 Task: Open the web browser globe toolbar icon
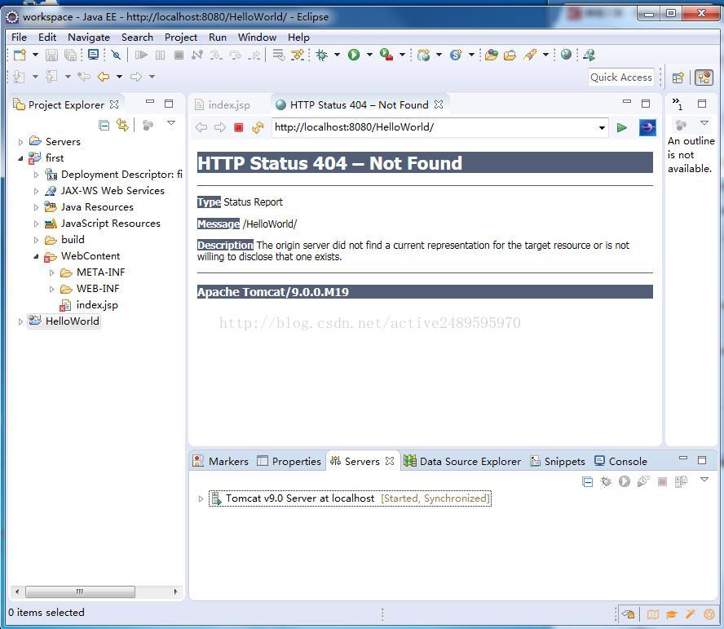tap(566, 55)
